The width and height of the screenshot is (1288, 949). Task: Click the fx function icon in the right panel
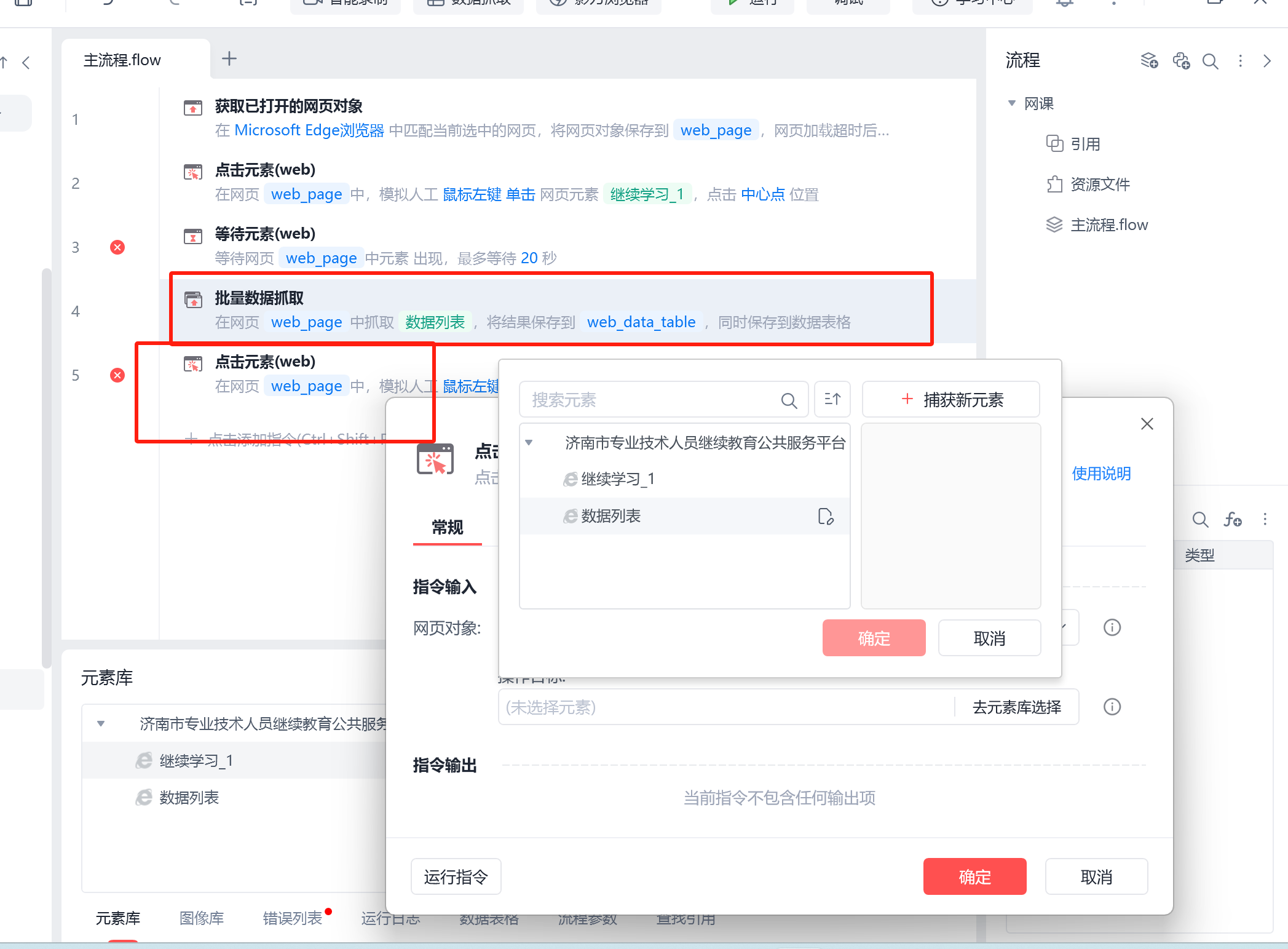1232,520
